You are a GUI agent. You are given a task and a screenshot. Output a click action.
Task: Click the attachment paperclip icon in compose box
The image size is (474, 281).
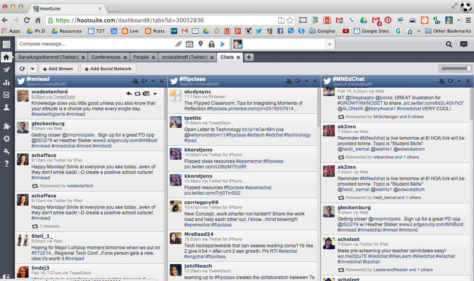click(178, 44)
